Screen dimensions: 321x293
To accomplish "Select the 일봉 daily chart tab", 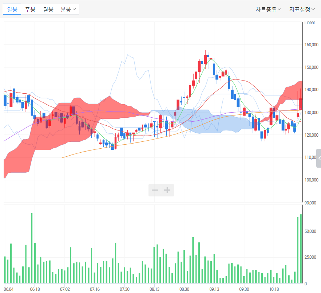I will click(12, 9).
